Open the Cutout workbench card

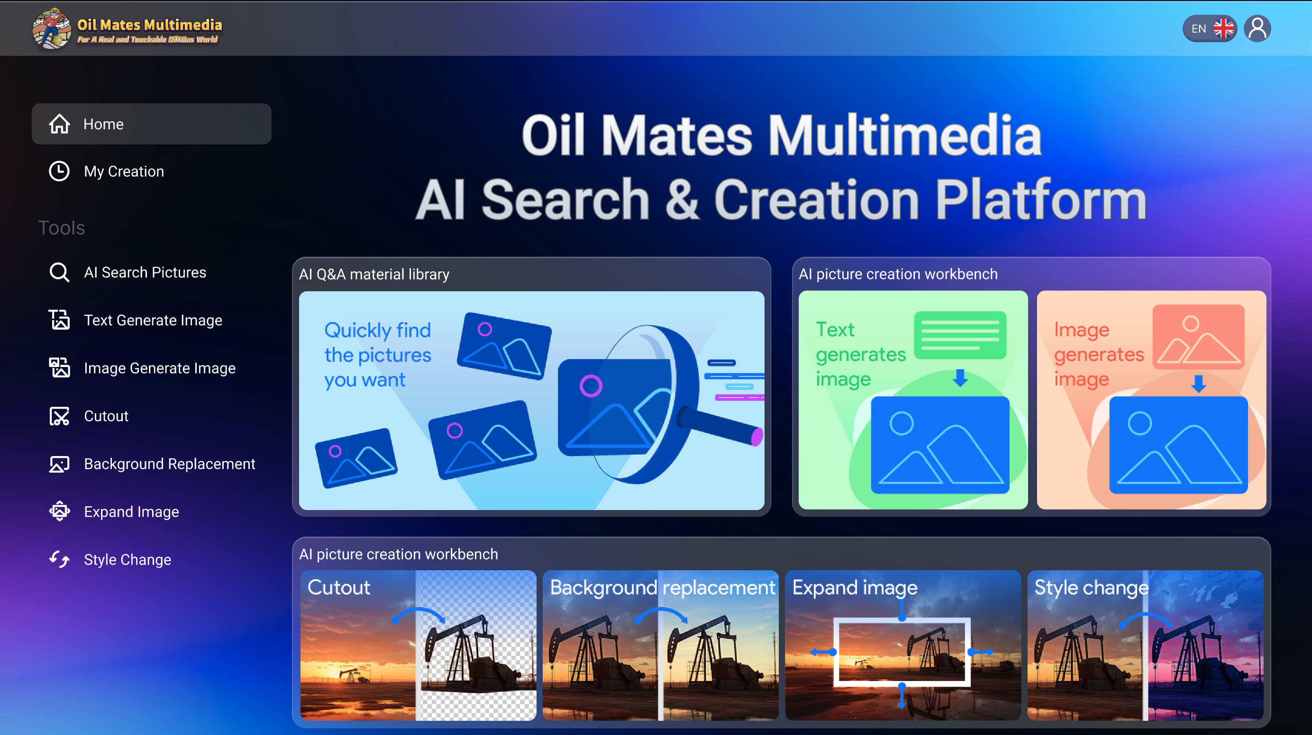coord(418,645)
